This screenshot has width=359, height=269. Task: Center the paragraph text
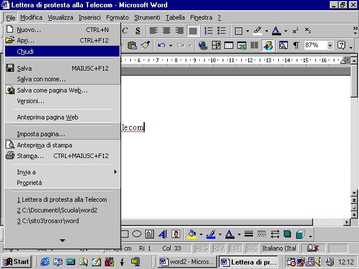[167, 31]
